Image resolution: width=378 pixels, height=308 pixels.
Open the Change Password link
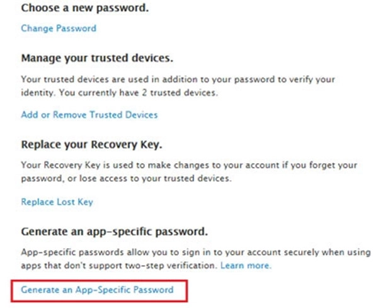coord(59,28)
